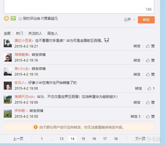Go to page 15 of reposts

(83, 139)
